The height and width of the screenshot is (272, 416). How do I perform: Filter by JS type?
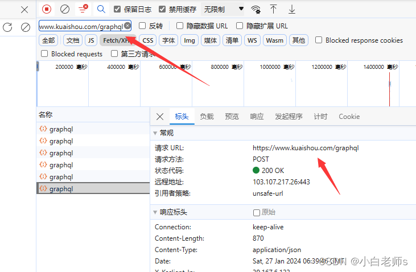(x=91, y=40)
